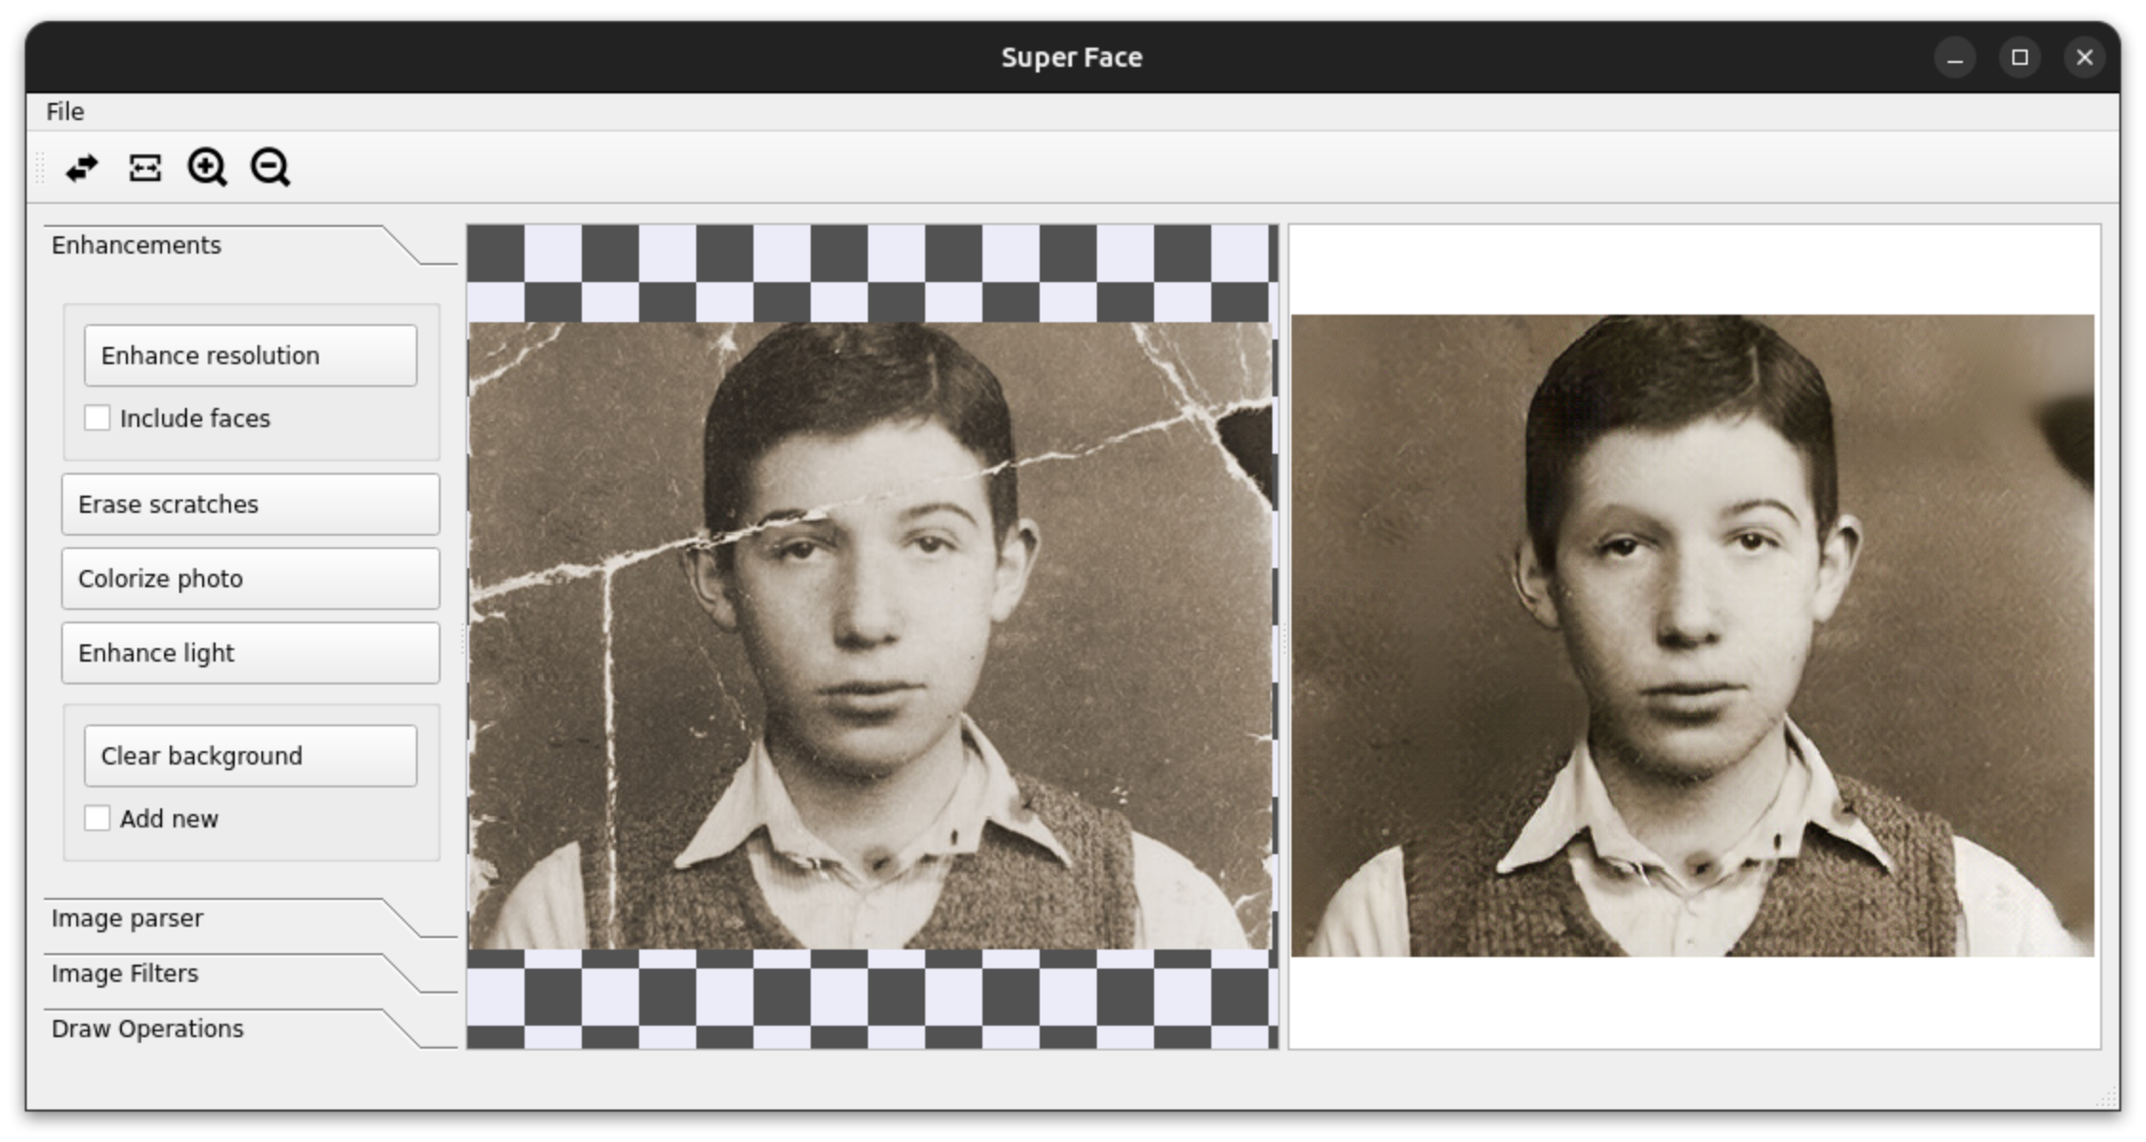Expand the Image parser section

tap(128, 918)
